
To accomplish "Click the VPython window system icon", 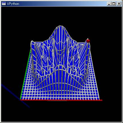I will click(x=4, y=4).
